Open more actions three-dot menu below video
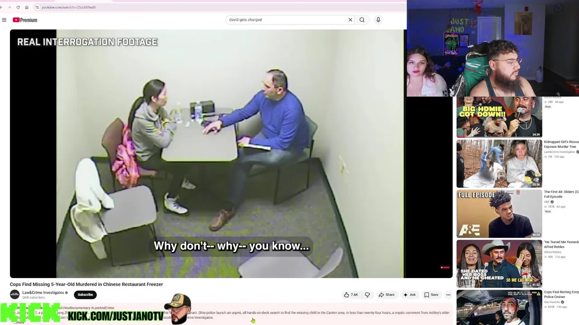 pyautogui.click(x=448, y=295)
